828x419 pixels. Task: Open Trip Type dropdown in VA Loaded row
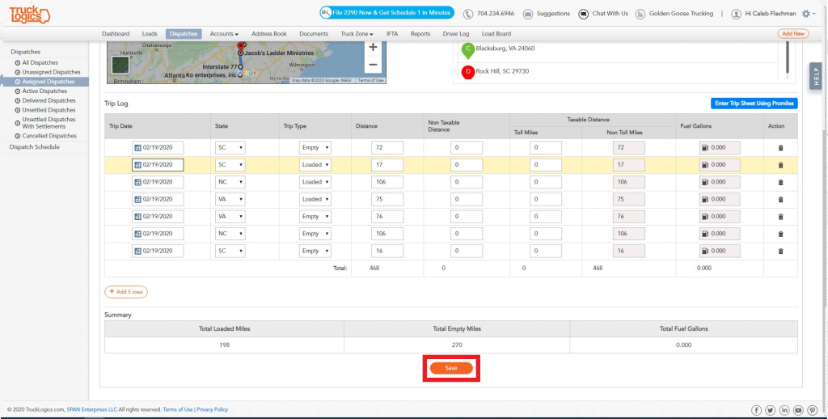(315, 200)
